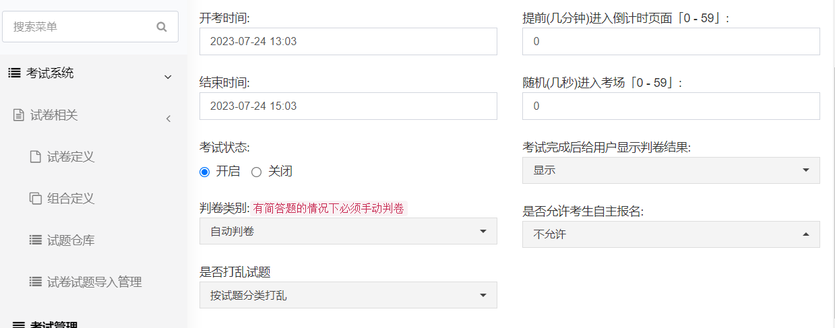Collapse the 考试系统 menu chevron
Viewport: 835px width, 328px height.
(x=168, y=77)
